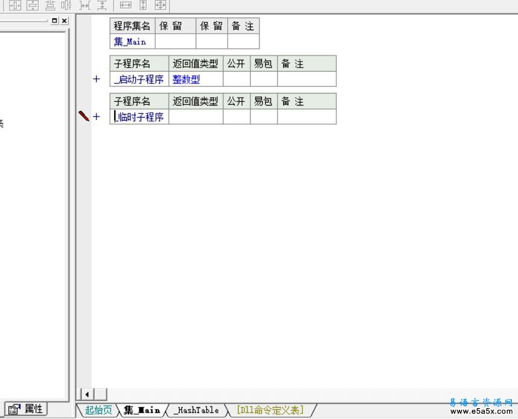Screen dimensions: 518x419
Task: Open the [Dll命令定义表] tab
Action: (270, 410)
